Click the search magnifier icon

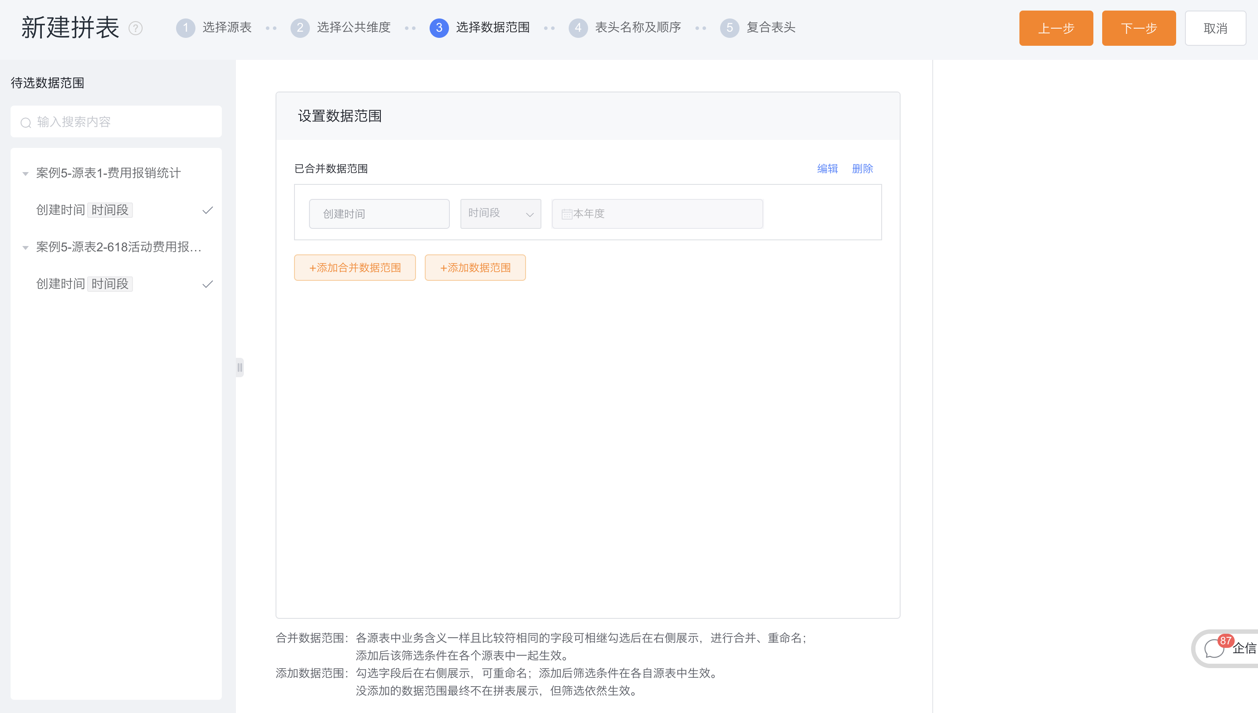click(26, 122)
